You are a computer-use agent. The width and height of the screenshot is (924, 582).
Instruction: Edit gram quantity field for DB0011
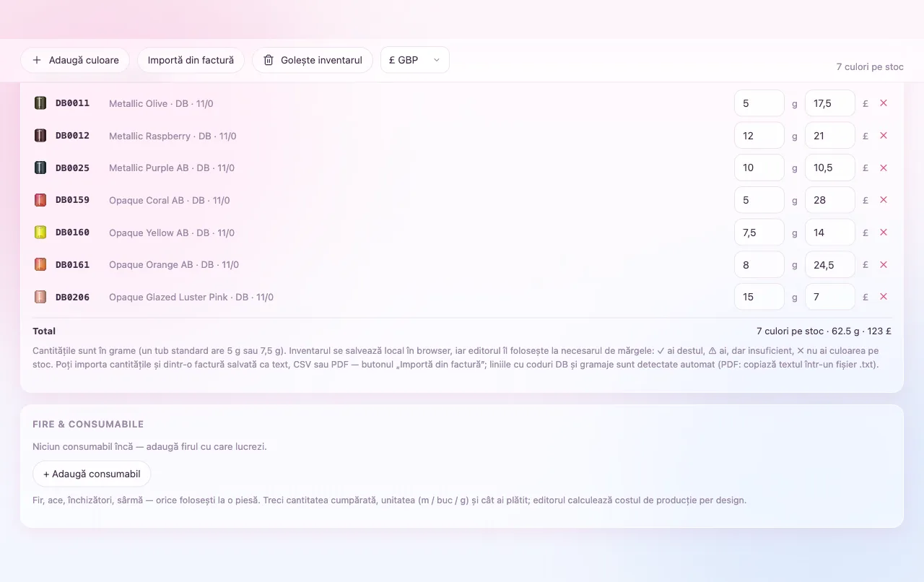pyautogui.click(x=759, y=103)
